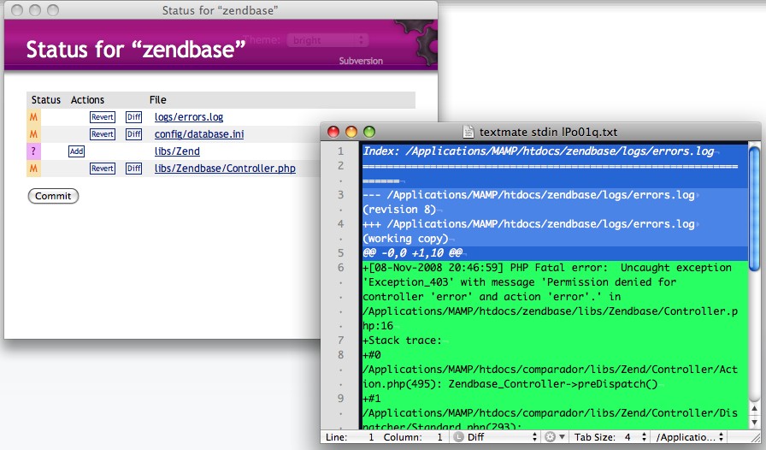Click line number 1 in gutter
766x450 pixels.
[x=340, y=151]
